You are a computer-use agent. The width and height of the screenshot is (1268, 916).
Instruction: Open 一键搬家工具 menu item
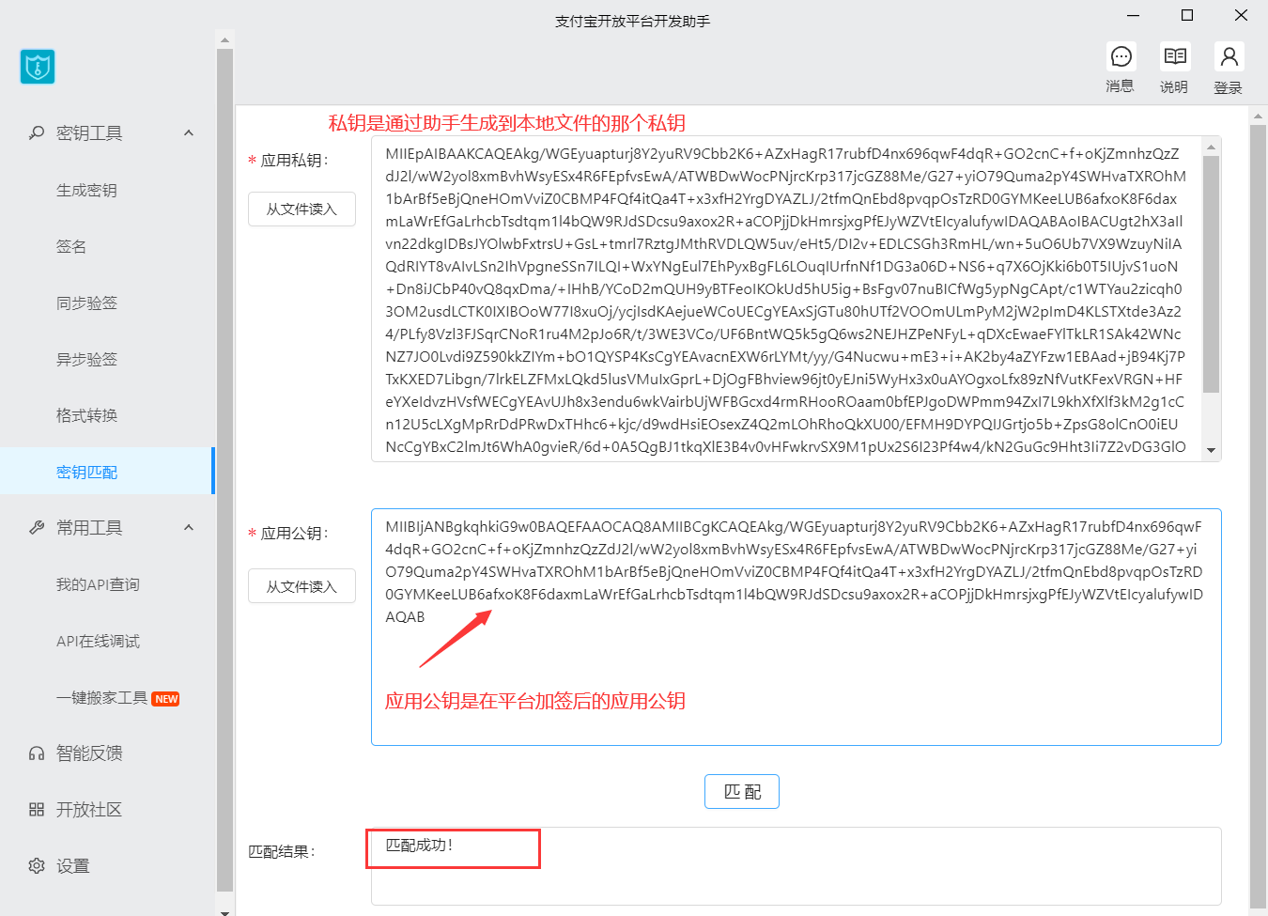[101, 697]
